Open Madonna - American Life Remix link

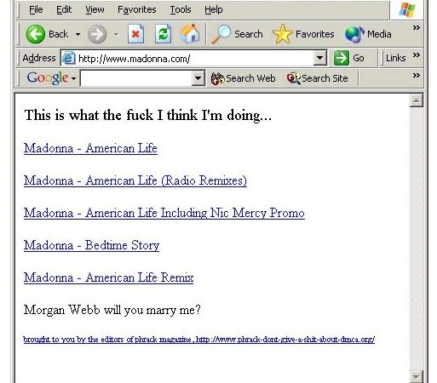coord(108,277)
